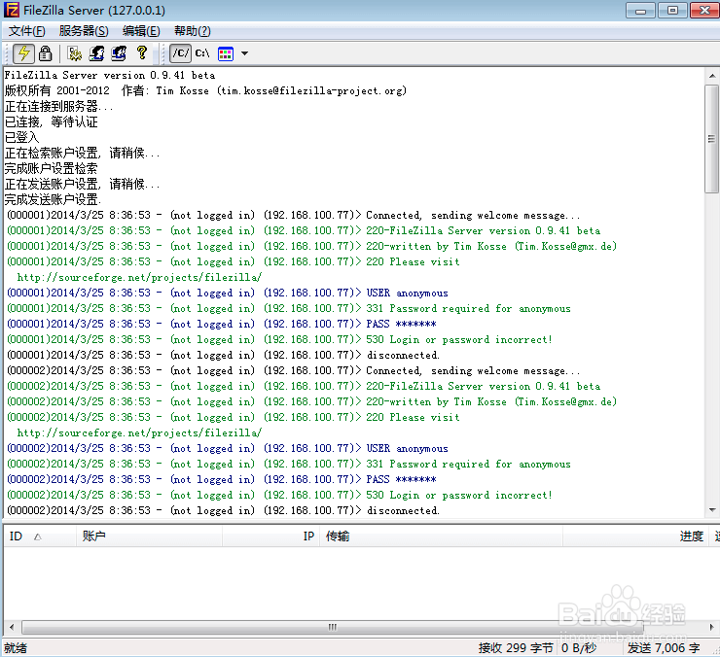Open the 服务器(S) menu
The width and height of the screenshot is (720, 657).
pyautogui.click(x=84, y=31)
